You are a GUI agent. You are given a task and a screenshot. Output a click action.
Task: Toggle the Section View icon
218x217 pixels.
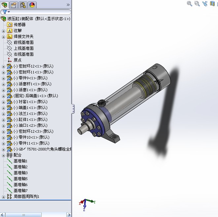212,4
